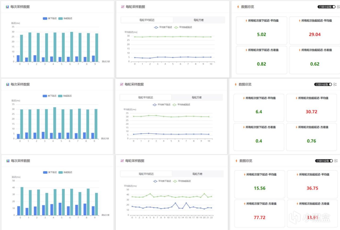Screen dimensions: 340x230
Task: Click line chart icon heading the 0–22 round chart
Action: coord(122,161)
